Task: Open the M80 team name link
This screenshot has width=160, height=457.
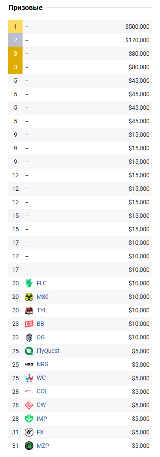Action: (42, 297)
